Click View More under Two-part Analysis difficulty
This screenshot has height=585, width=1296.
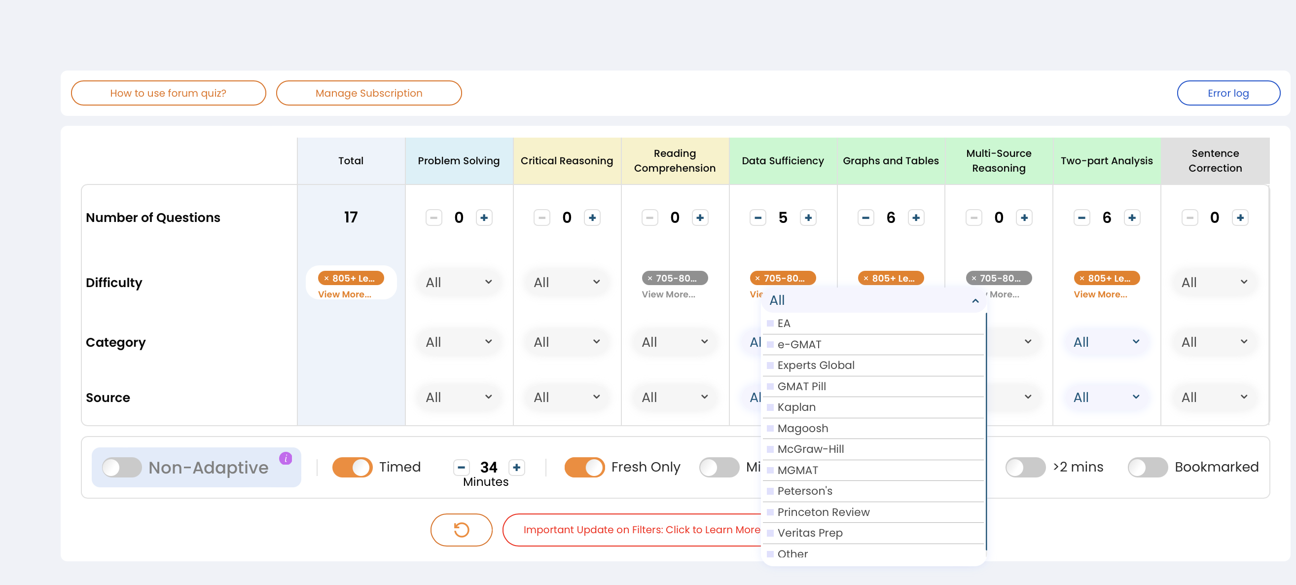tap(1100, 295)
